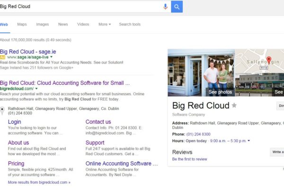Click the green bigredcloud.com/ URL text
The image size is (284, 191).
pyautogui.click(x=17, y=89)
